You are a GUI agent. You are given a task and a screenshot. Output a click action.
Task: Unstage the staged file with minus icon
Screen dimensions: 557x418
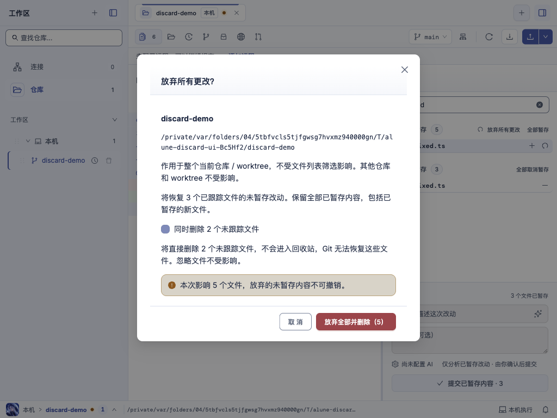tap(545, 185)
